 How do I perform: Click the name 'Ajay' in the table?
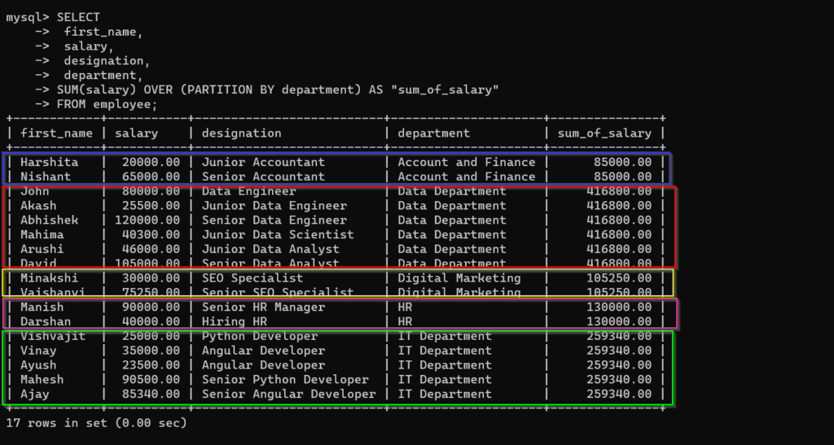click(x=34, y=394)
